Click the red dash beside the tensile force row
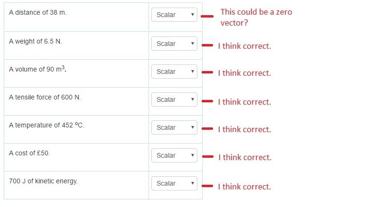 coord(207,101)
